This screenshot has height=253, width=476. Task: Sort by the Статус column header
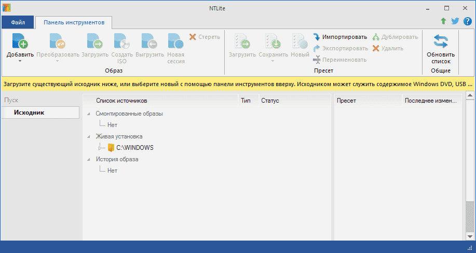point(270,101)
